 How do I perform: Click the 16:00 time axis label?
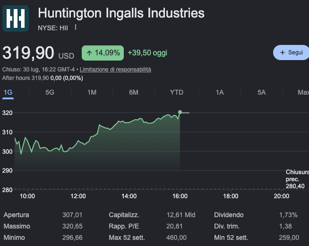pyautogui.click(x=180, y=196)
